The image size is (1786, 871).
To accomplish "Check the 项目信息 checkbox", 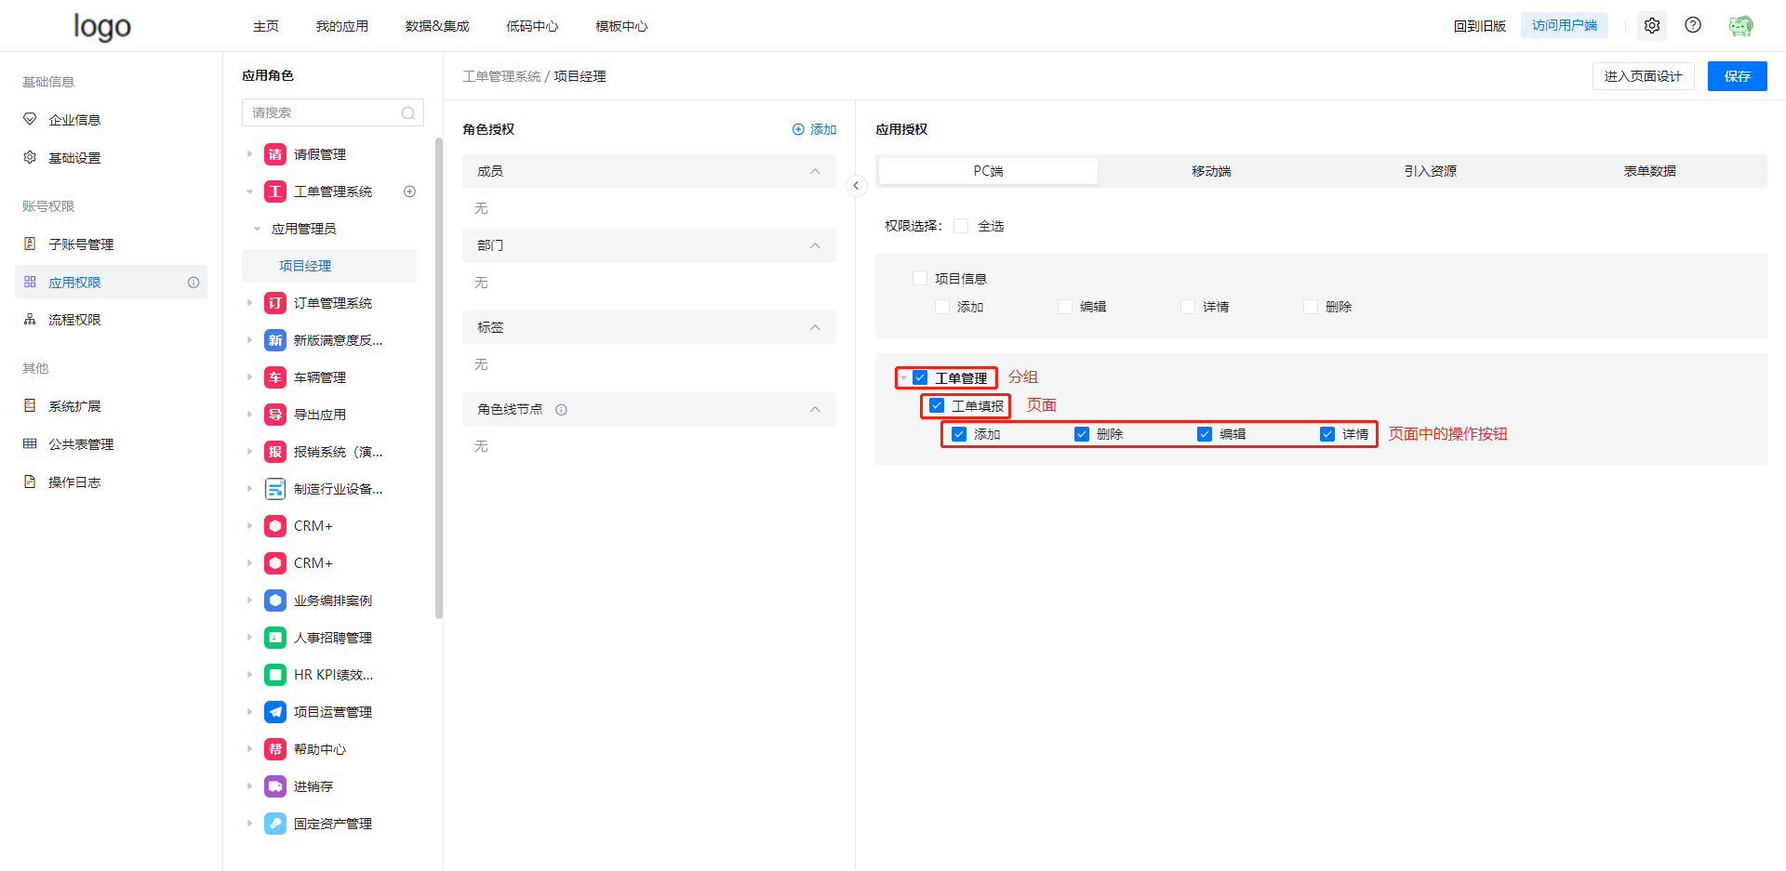I will click(x=920, y=278).
